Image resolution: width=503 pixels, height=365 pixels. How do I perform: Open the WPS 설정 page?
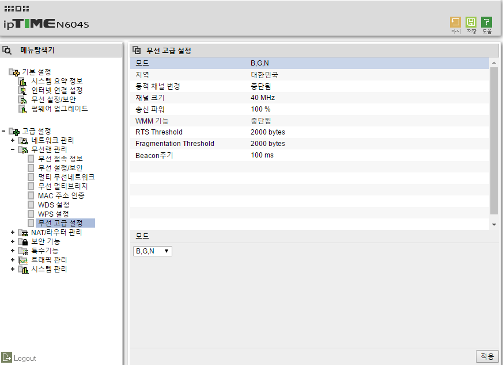[53, 214]
